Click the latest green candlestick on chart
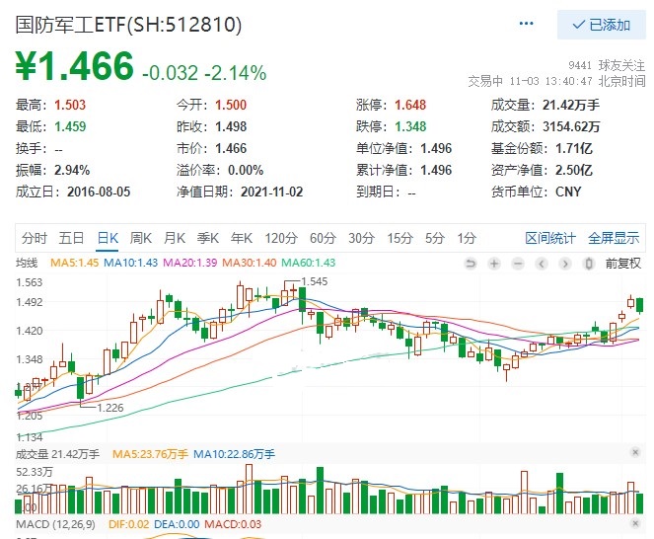The width and height of the screenshot is (654, 539). pos(640,305)
